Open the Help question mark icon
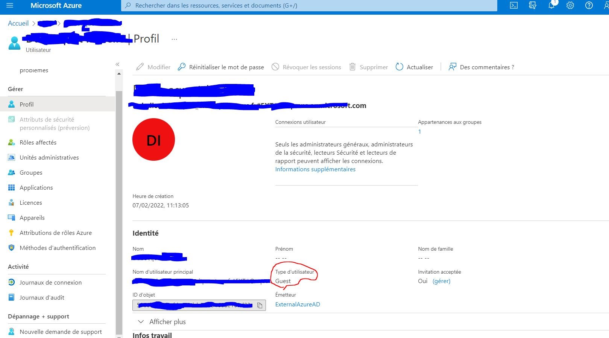This screenshot has height=338, width=609. click(589, 6)
